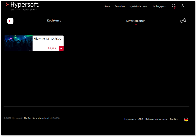The image size is (196, 139).
Task: Click Alle Rechte vorbehalten link
Action: tap(36, 118)
